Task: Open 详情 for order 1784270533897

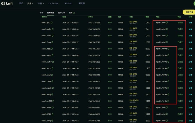Action: click(x=190, y=49)
